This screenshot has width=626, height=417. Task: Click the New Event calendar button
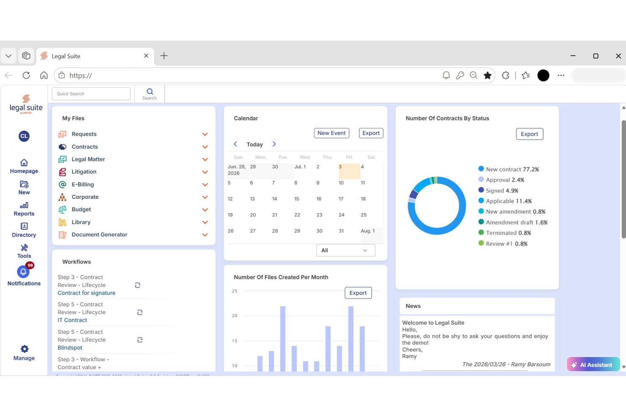(x=332, y=133)
